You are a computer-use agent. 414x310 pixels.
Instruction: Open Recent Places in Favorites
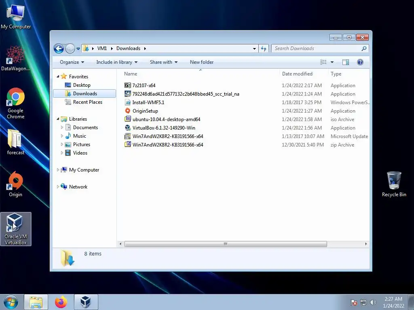tap(87, 102)
